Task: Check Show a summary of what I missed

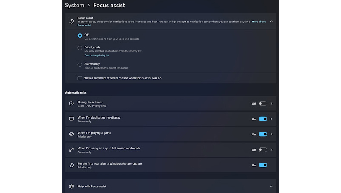Action: coord(80,78)
